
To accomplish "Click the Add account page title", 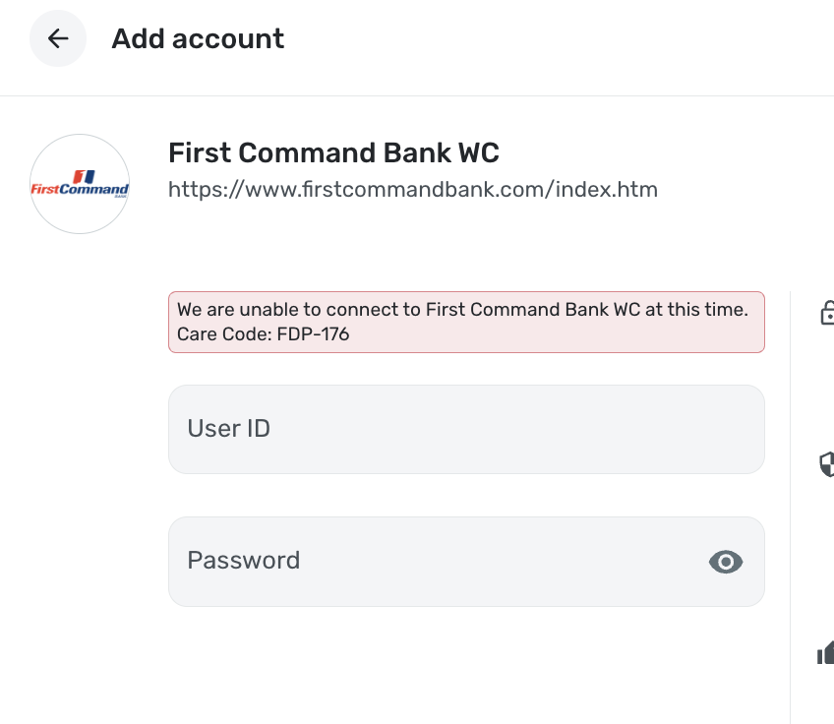I will (x=198, y=38).
